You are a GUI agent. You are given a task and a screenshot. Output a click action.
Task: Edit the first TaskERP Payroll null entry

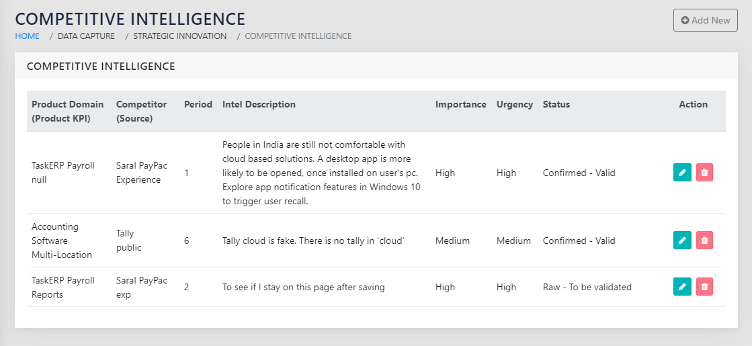(682, 173)
